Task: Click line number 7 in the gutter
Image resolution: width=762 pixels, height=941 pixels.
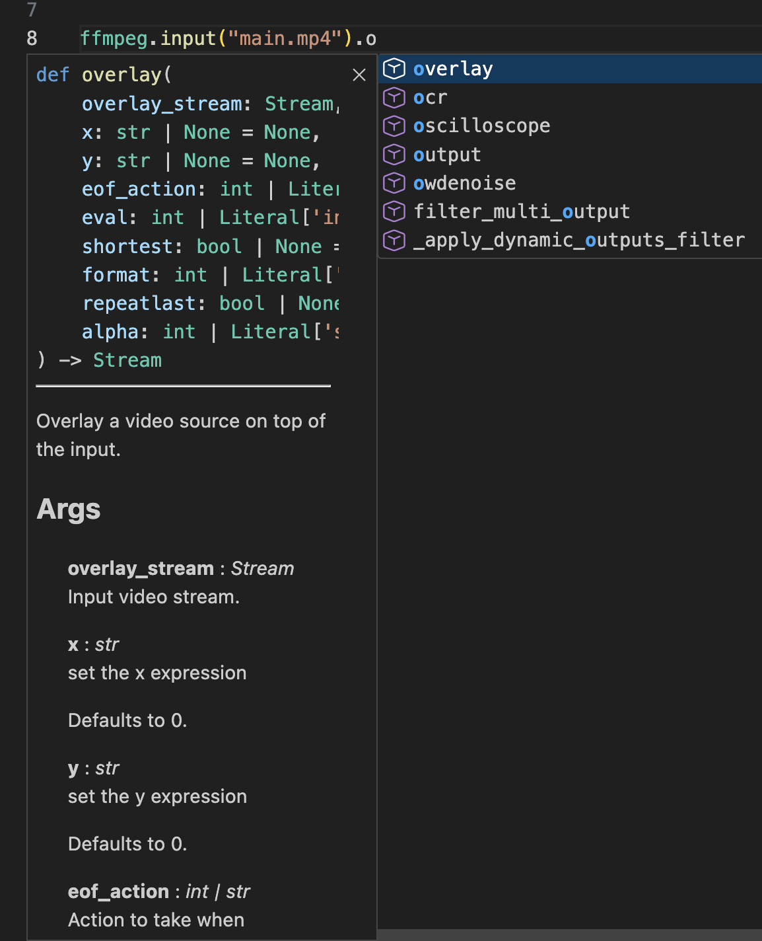Action: point(32,9)
